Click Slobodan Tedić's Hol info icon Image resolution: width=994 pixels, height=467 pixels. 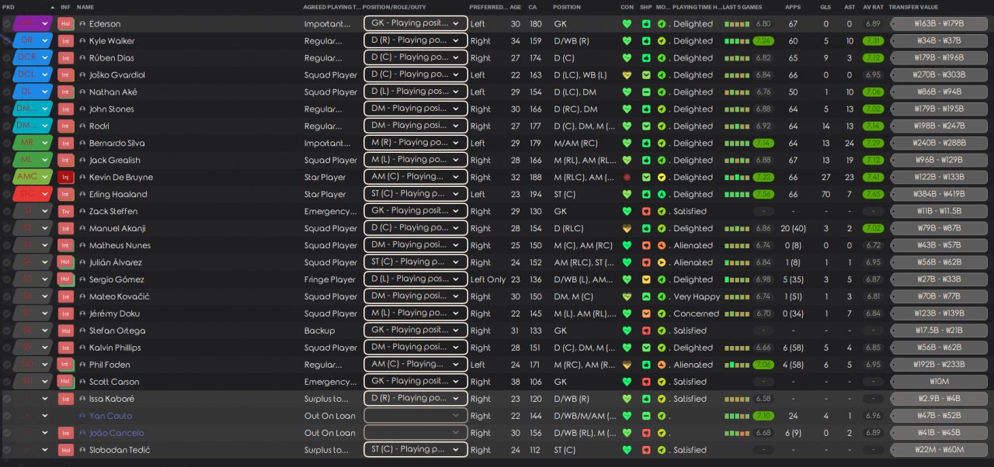point(66,451)
